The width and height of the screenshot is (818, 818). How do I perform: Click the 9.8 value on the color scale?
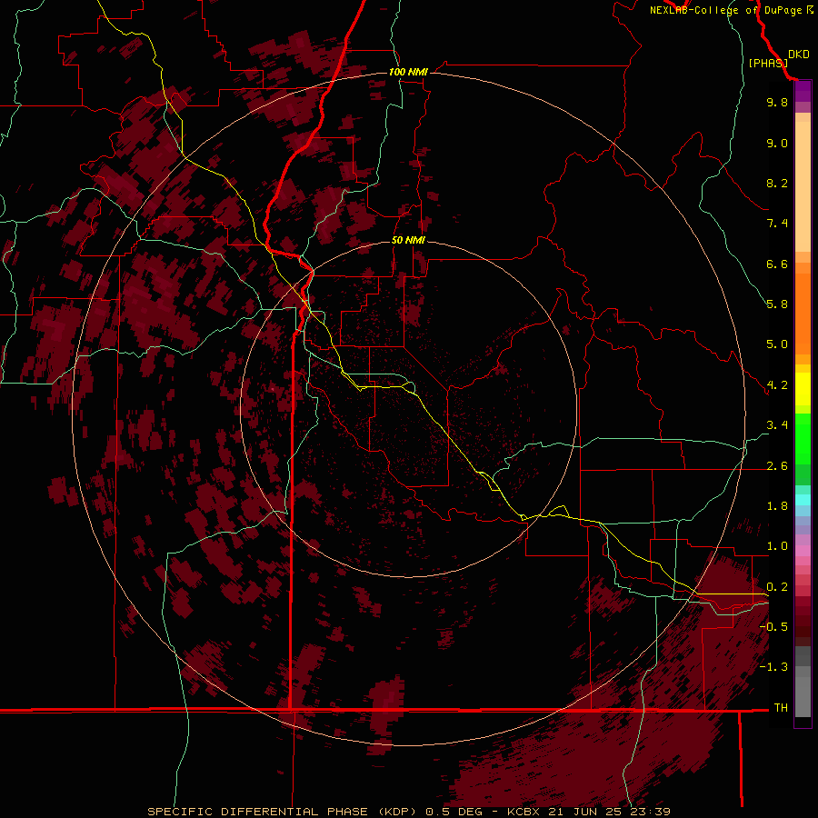(777, 102)
